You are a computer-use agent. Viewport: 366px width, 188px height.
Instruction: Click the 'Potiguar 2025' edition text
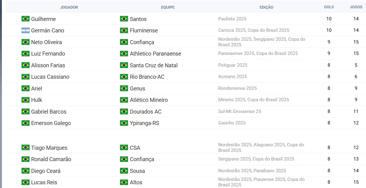tap(233, 65)
